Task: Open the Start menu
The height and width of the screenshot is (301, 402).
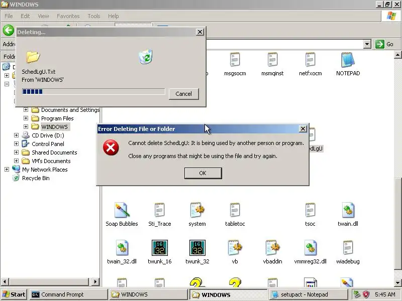Action: pos(14,294)
